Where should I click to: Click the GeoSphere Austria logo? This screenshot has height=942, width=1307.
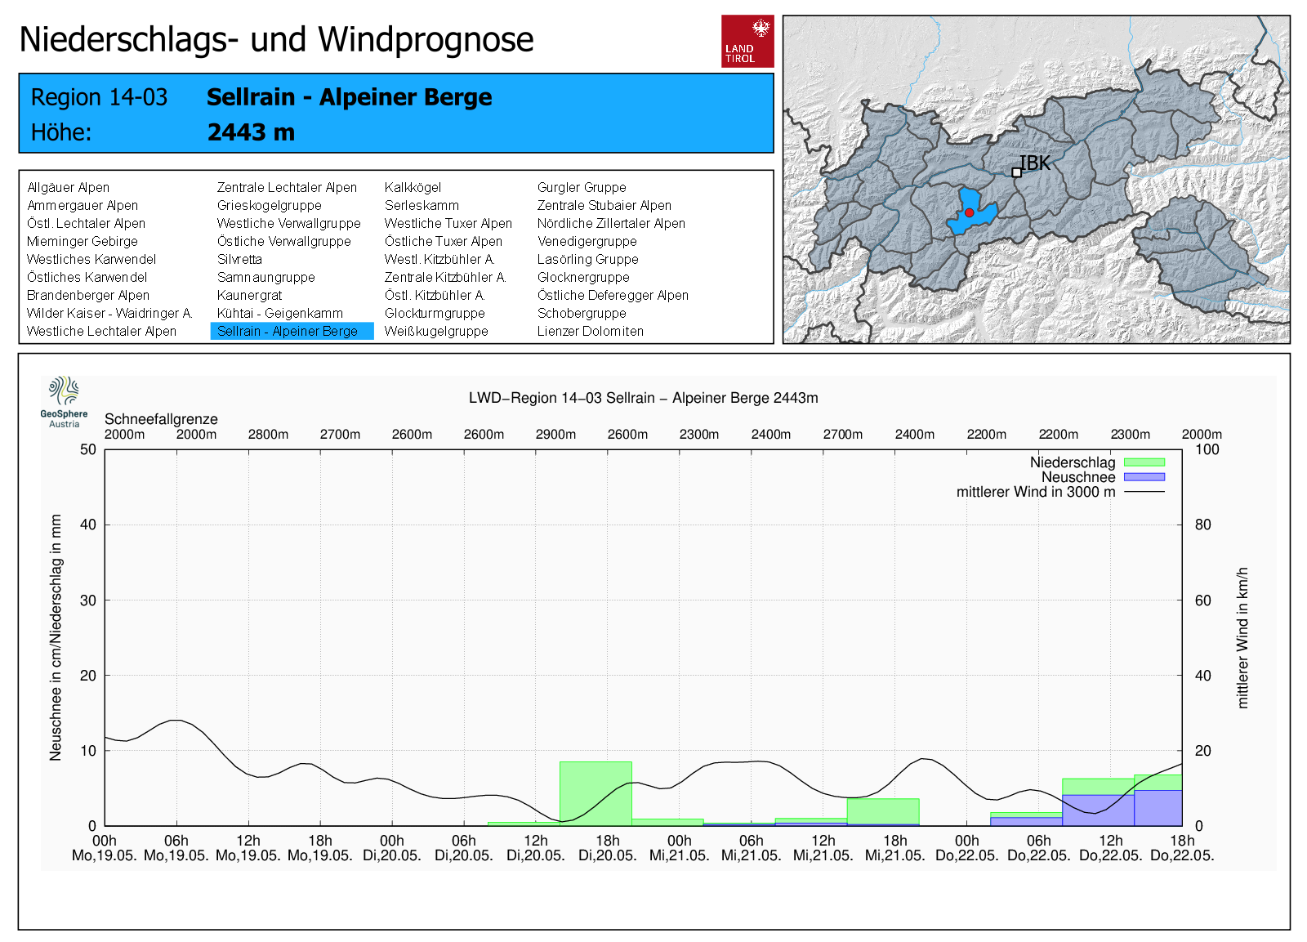pos(64,401)
